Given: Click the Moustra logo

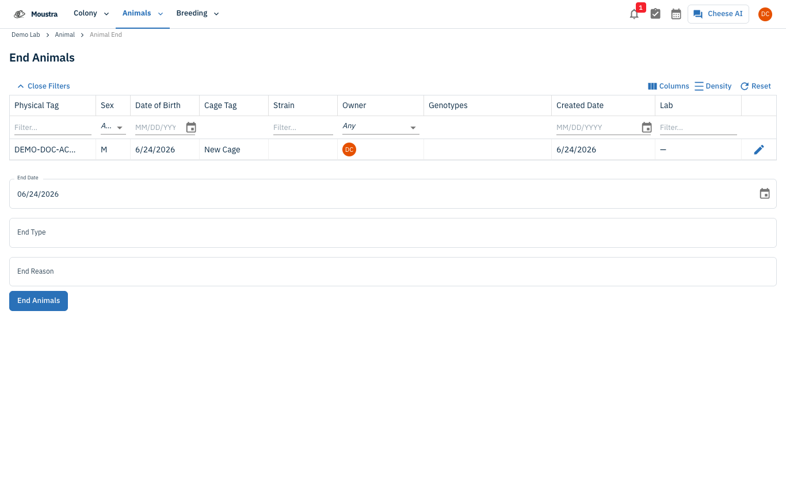Looking at the screenshot, I should [x=36, y=14].
